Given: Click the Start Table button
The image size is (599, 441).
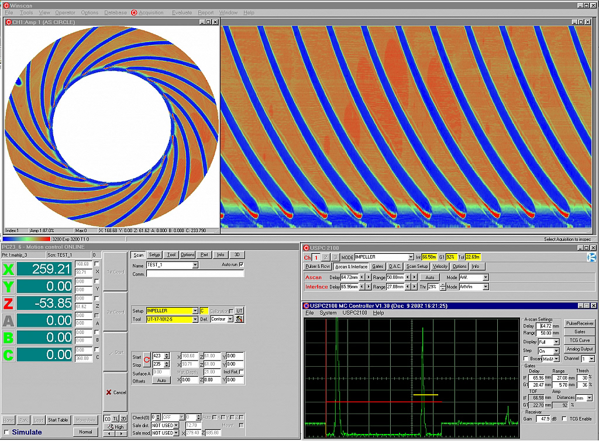Looking at the screenshot, I should (x=58, y=420).
